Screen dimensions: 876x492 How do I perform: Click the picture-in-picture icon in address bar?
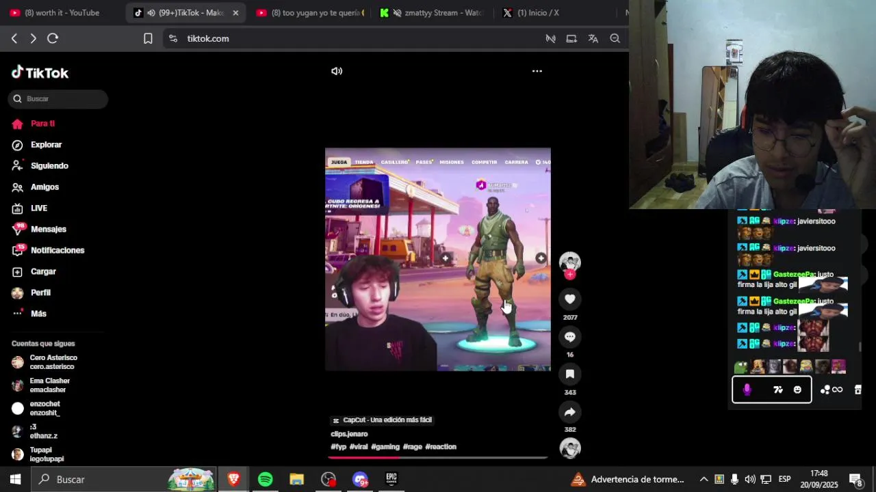click(571, 39)
